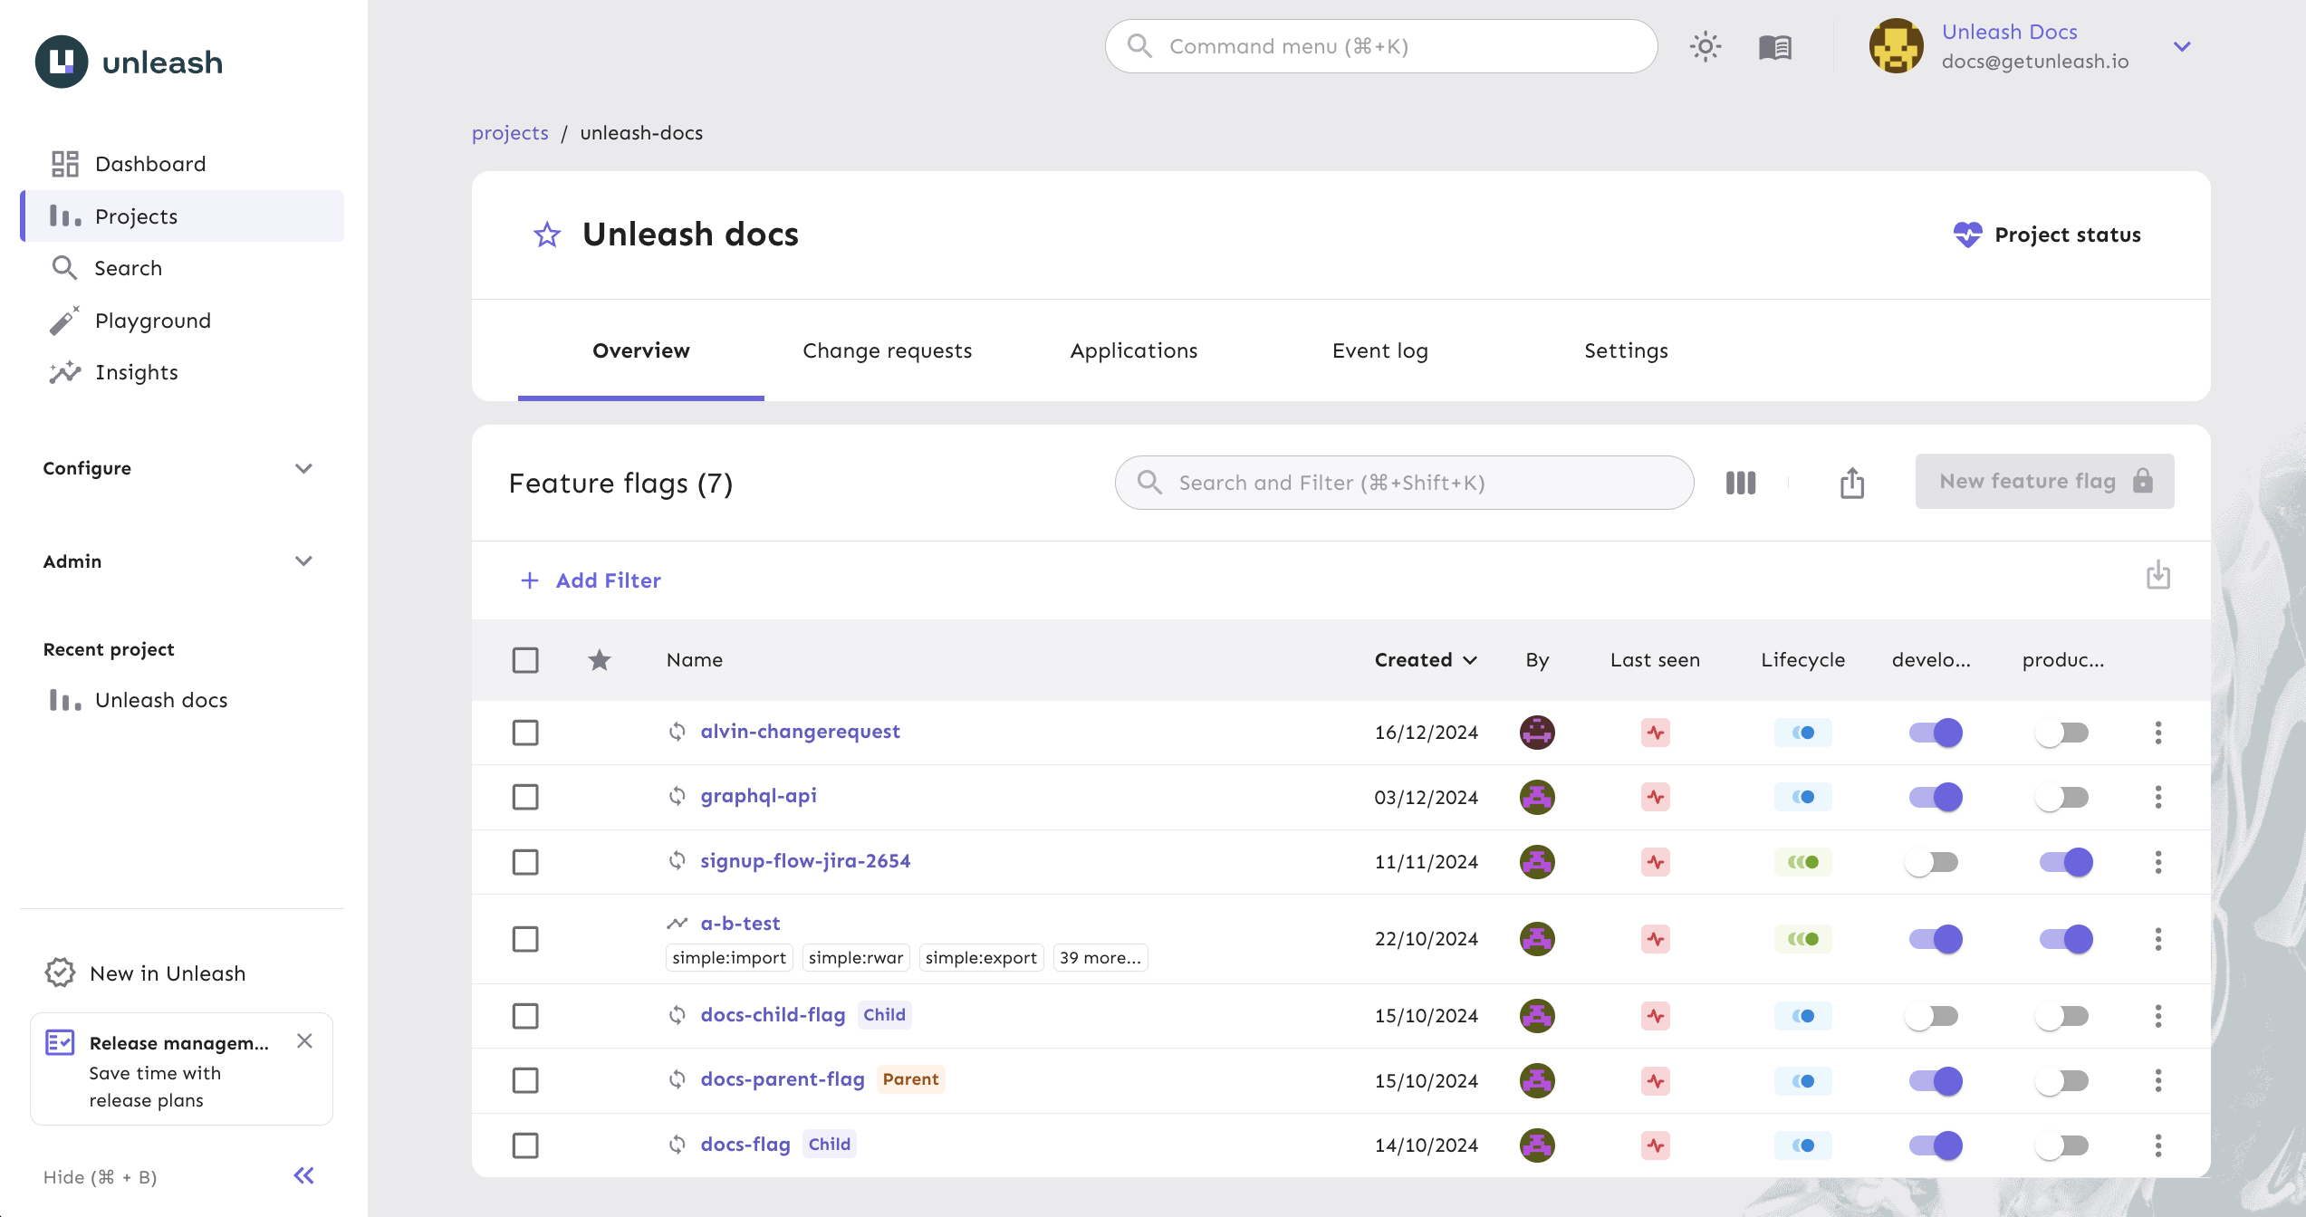Click the theme switch sun icon
Viewport: 2306px width, 1217px height.
click(x=1705, y=46)
